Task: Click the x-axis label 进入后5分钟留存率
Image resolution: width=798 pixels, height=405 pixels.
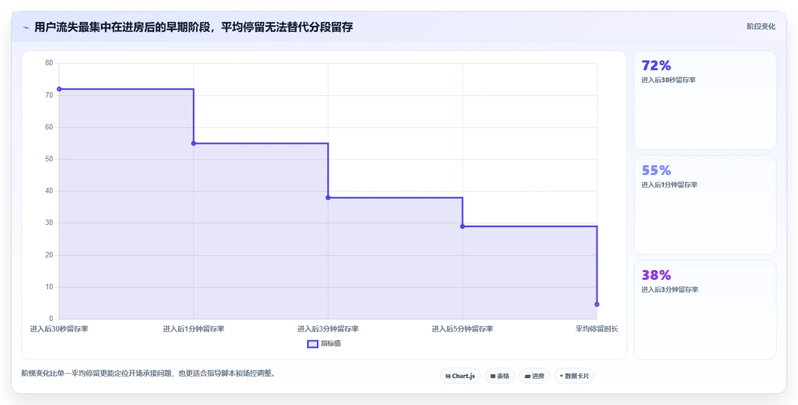Action: (462, 329)
